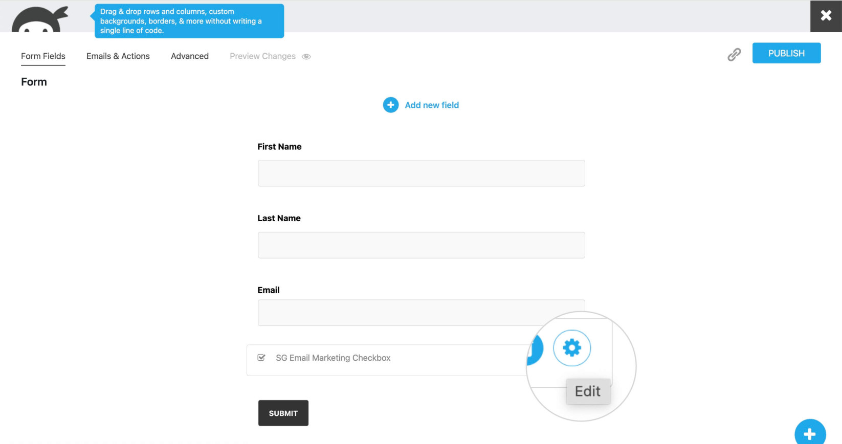Click the drag & drop promo tooltip banner

189,21
